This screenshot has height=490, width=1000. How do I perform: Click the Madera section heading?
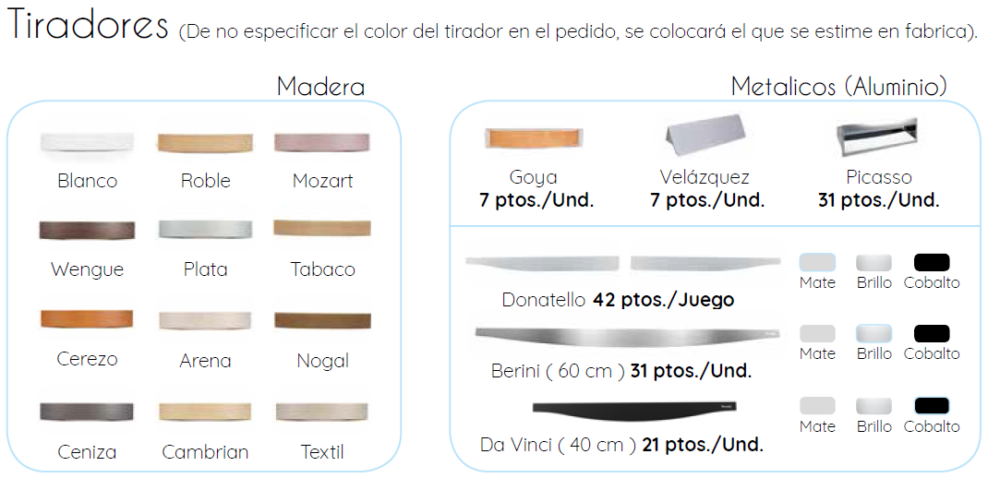[320, 87]
